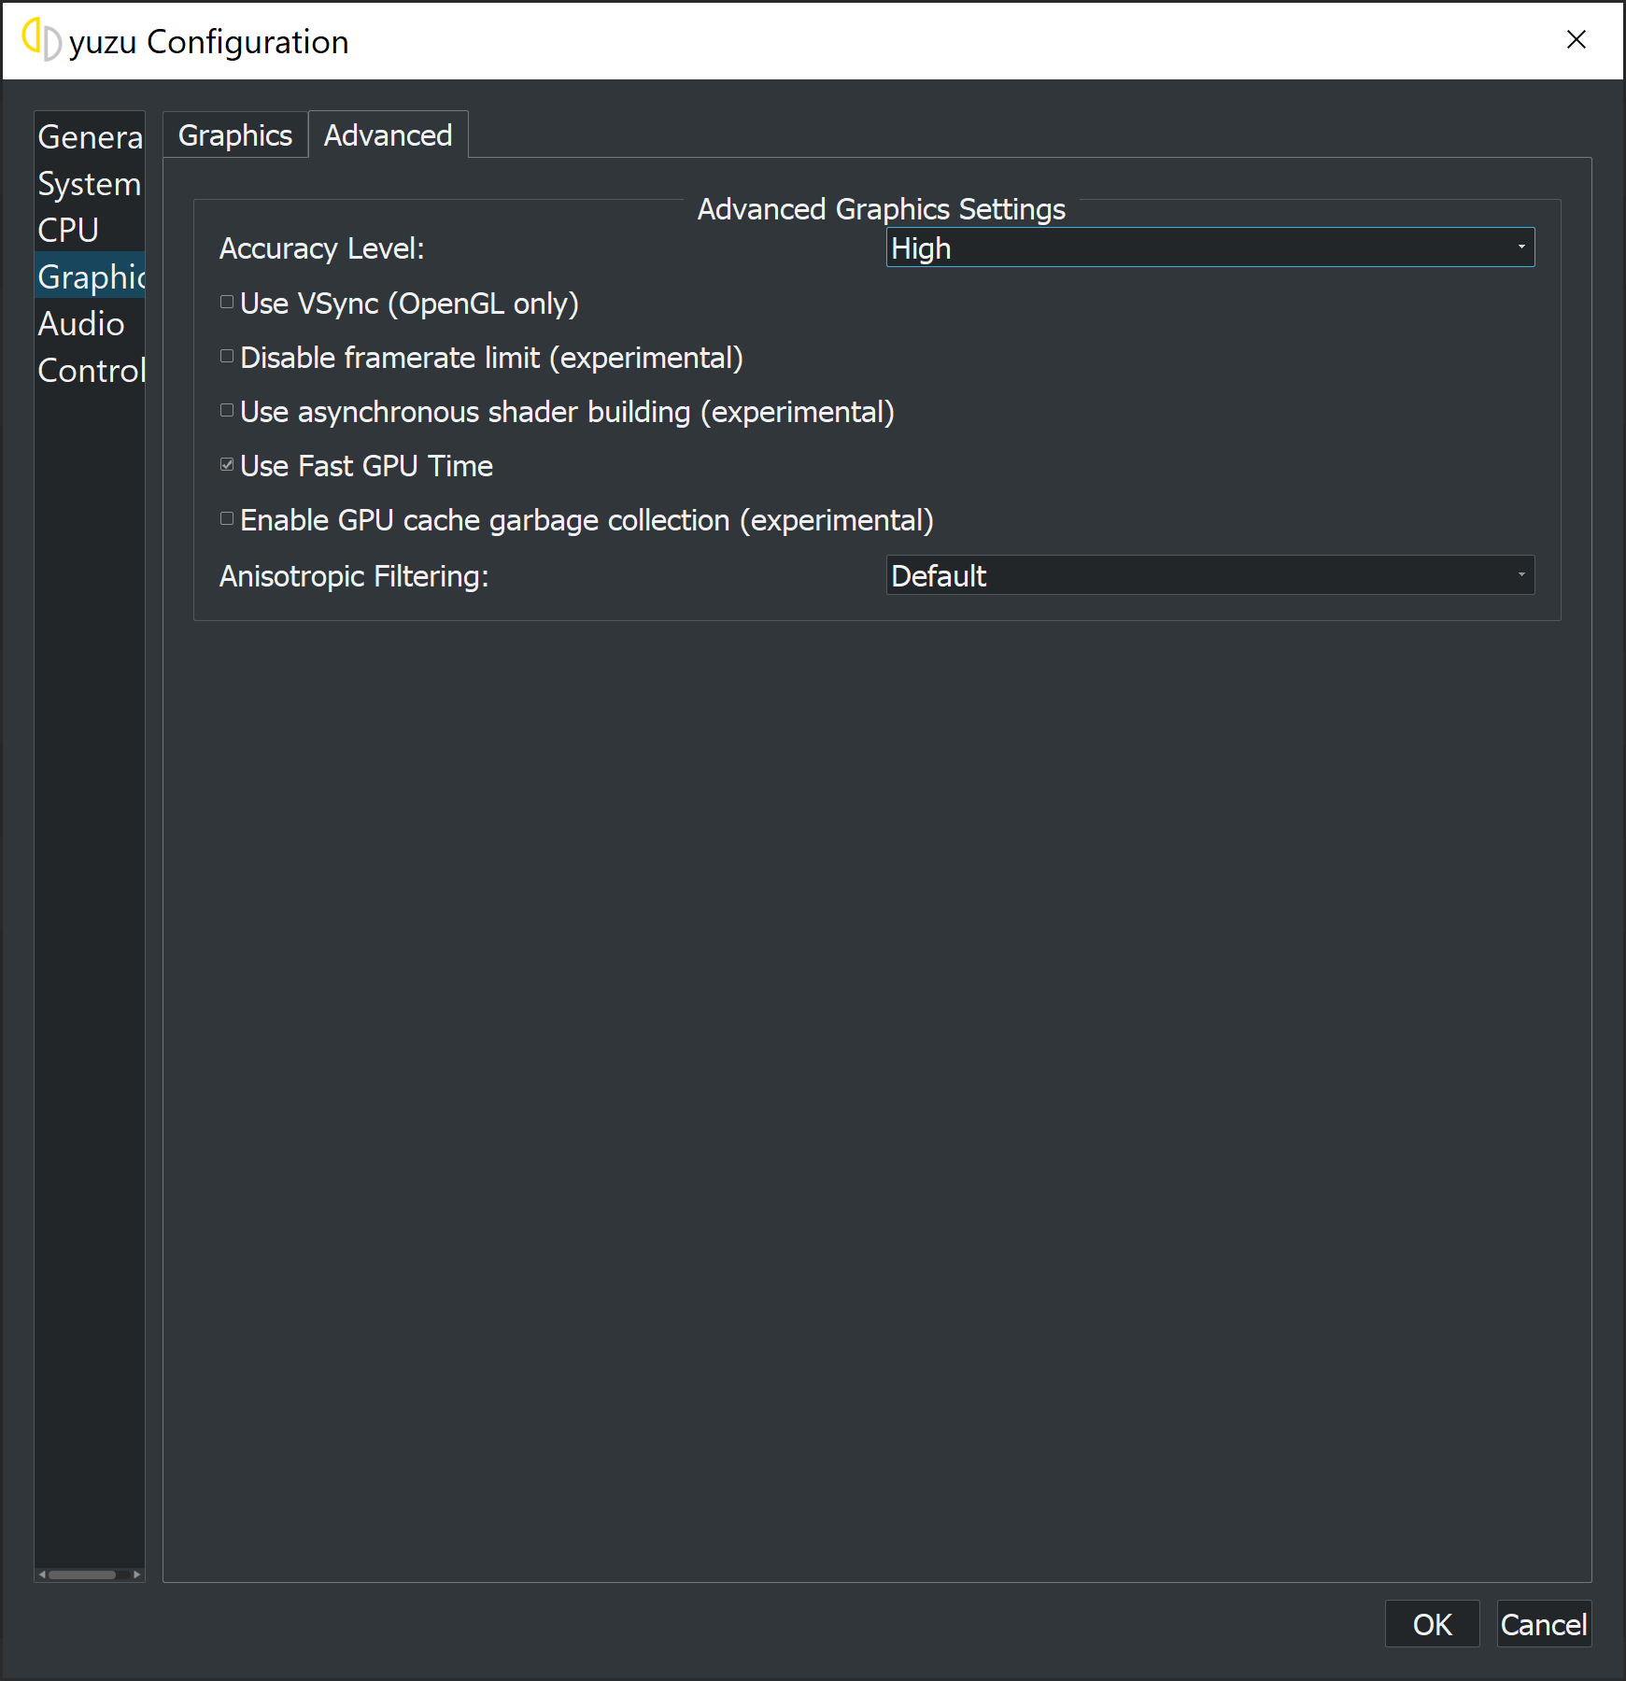
Task: Click the yuzu logo icon in title bar
Action: (x=41, y=40)
